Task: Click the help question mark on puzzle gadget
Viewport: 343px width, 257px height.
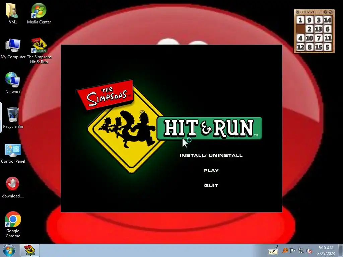Action: (326, 12)
